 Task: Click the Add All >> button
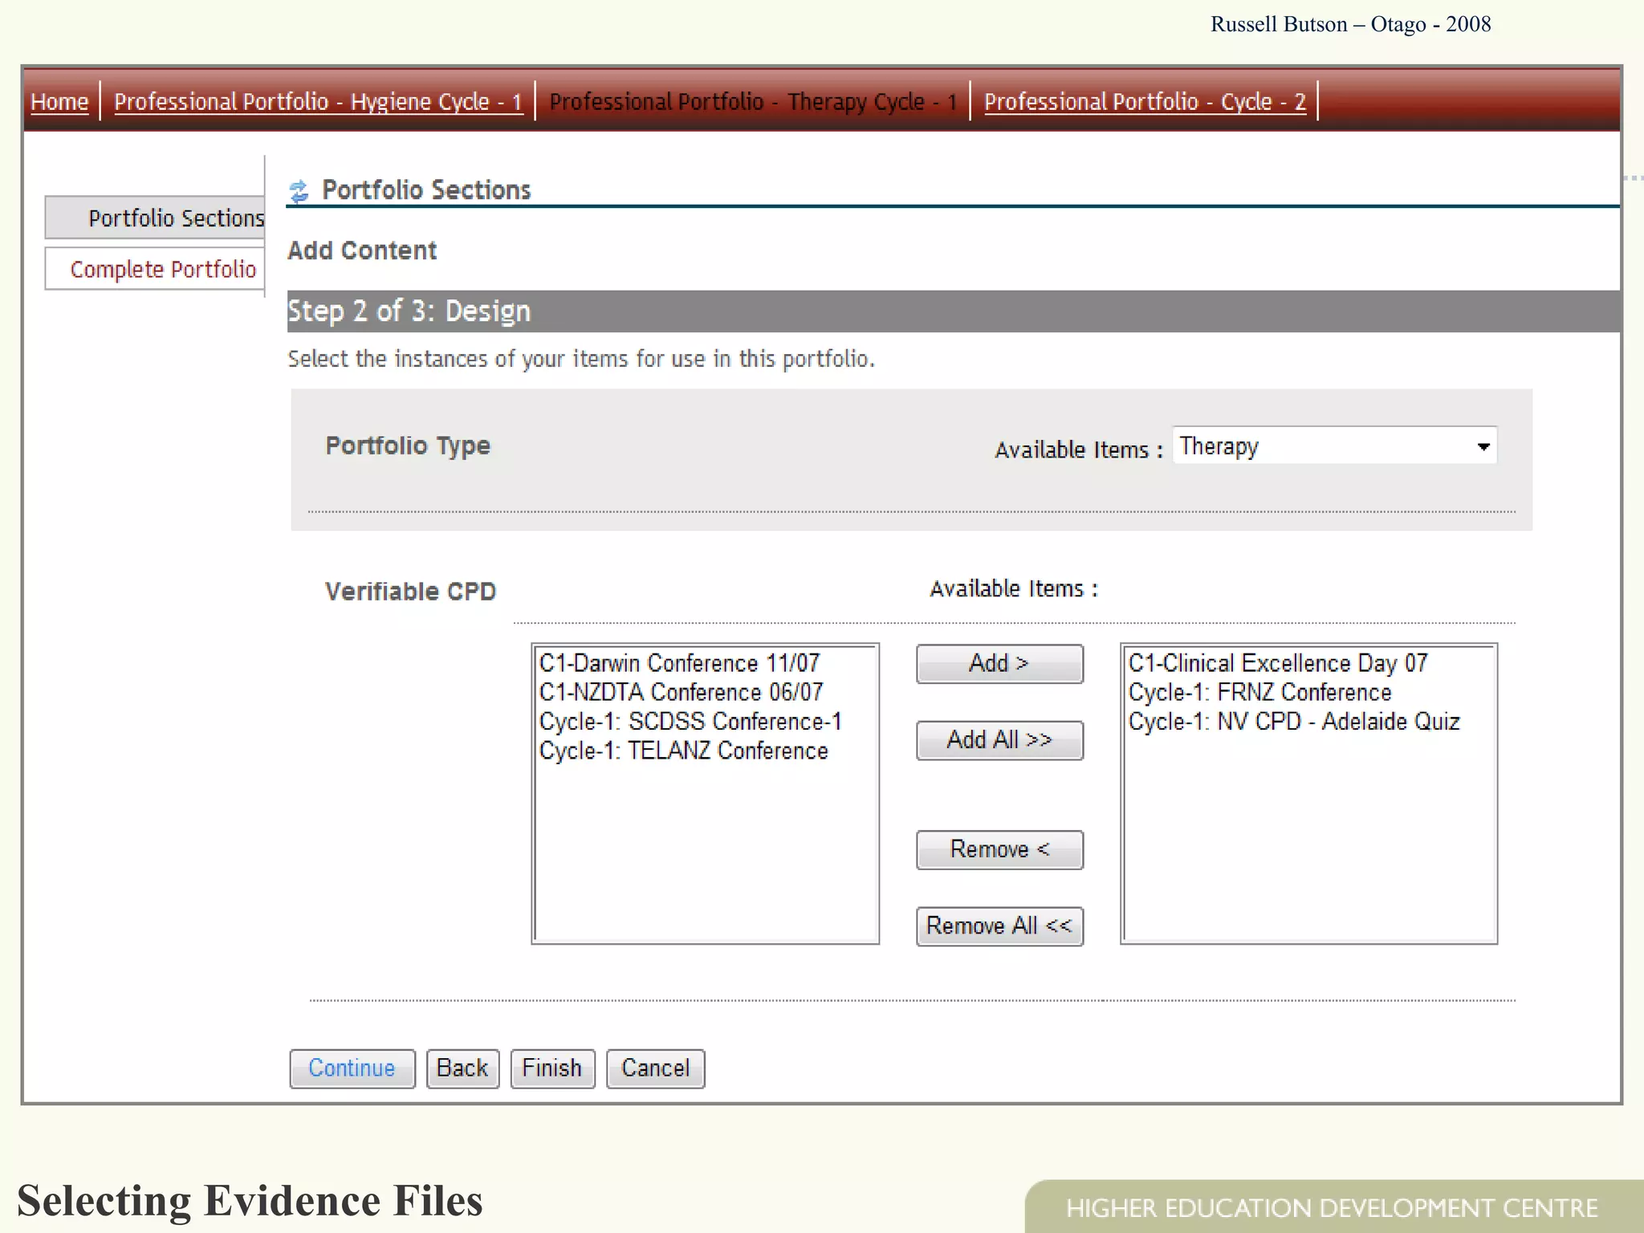pos(999,740)
